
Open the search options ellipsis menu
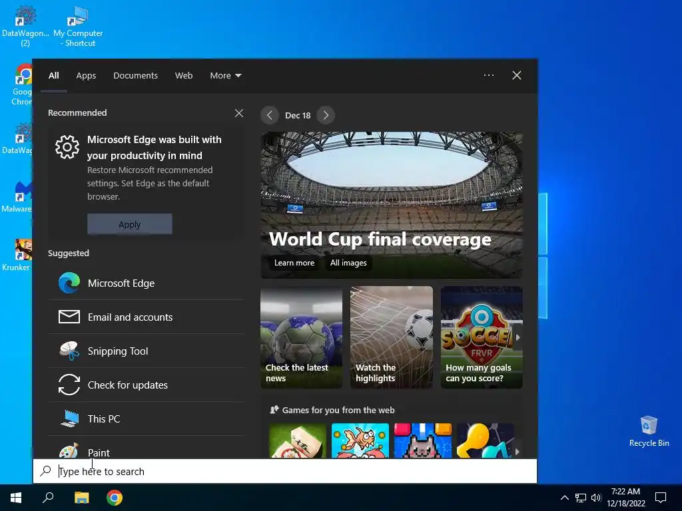coord(488,75)
